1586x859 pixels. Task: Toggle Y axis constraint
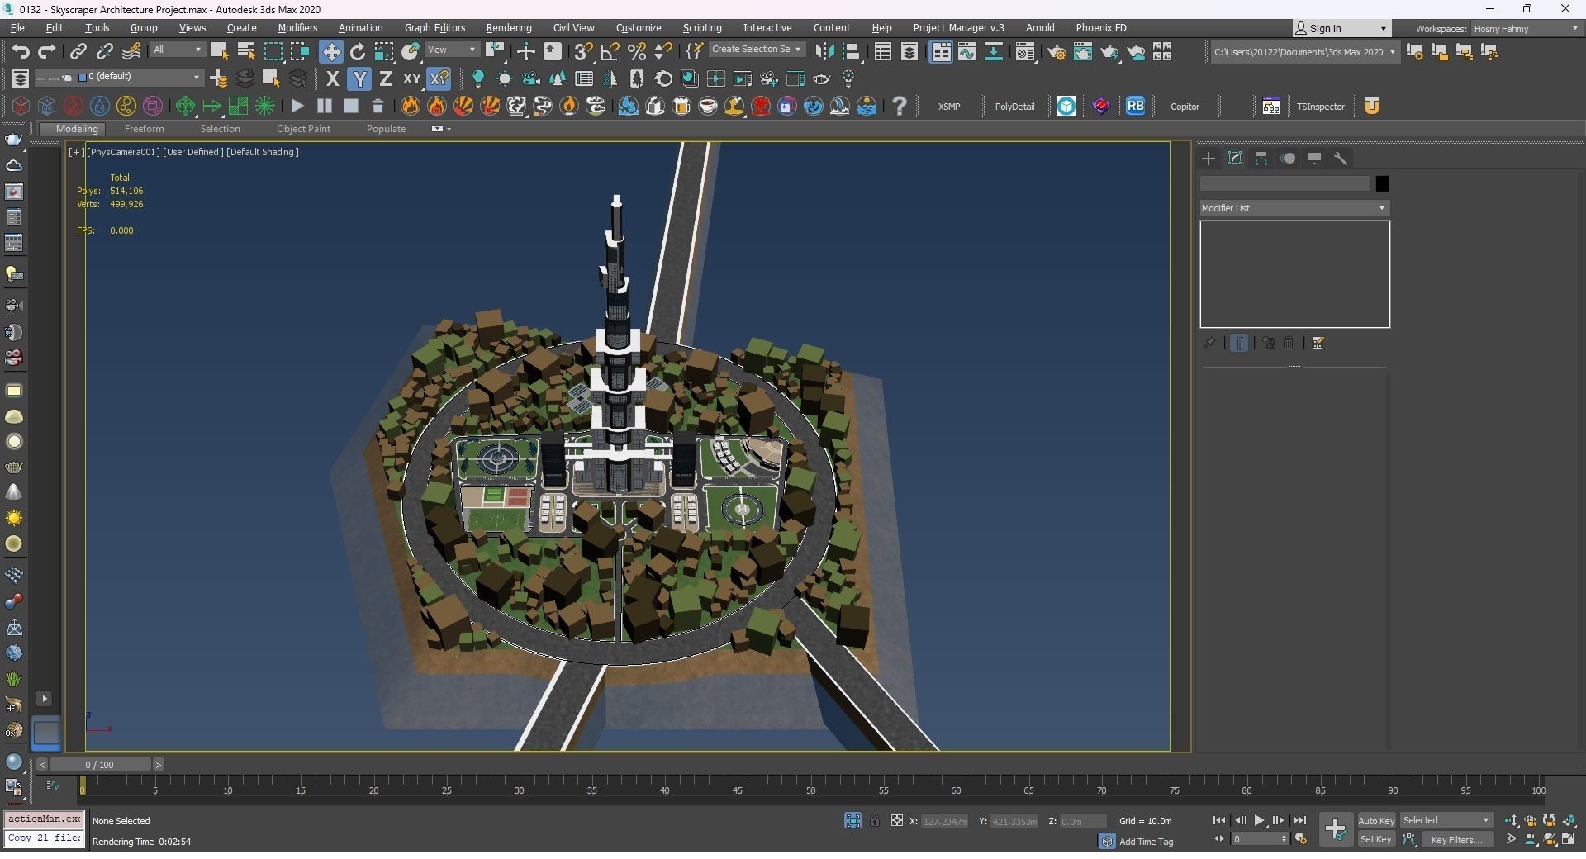click(x=359, y=79)
